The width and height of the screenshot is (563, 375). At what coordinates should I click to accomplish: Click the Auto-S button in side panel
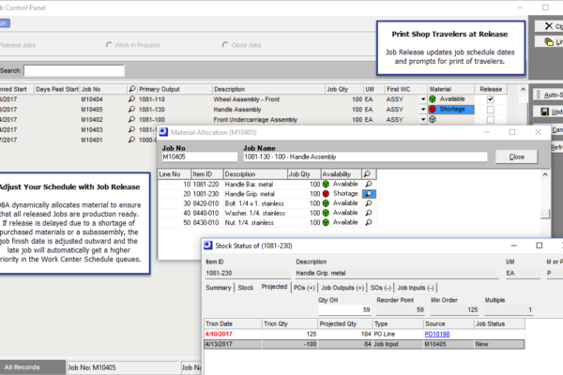(x=548, y=95)
